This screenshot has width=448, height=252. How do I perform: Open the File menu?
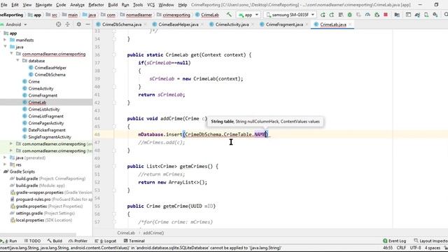pos(3,5)
